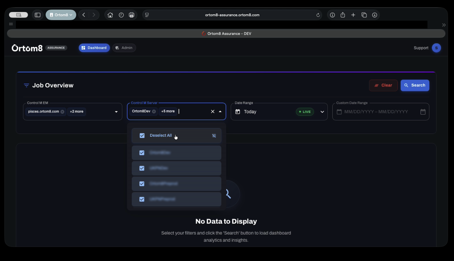The width and height of the screenshot is (454, 261).
Task: Click the +2 more chip in Control M EM
Action: coord(76,111)
